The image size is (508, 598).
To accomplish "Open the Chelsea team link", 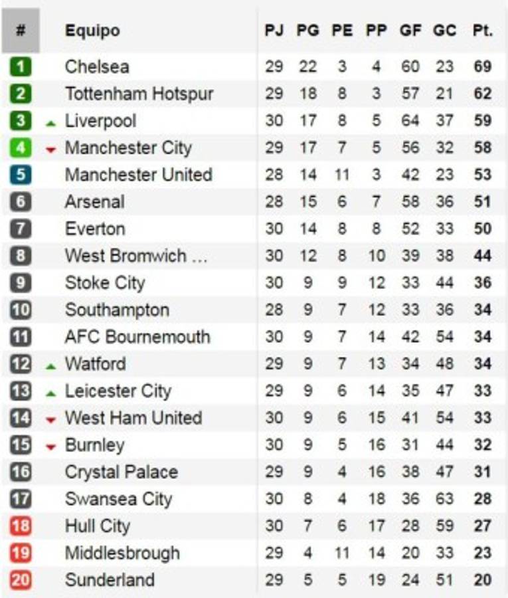I will (97, 66).
